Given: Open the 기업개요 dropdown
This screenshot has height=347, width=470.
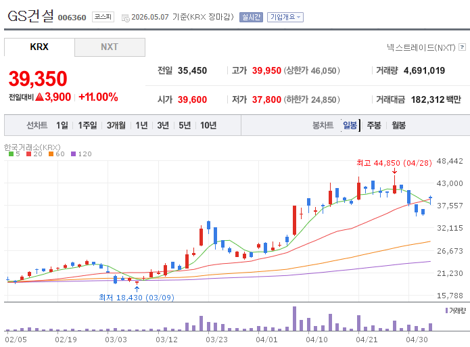Looking at the screenshot, I should [x=285, y=17].
